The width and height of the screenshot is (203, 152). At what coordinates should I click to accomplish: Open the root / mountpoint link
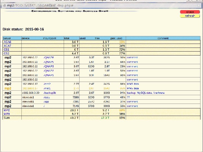tap(44, 106)
